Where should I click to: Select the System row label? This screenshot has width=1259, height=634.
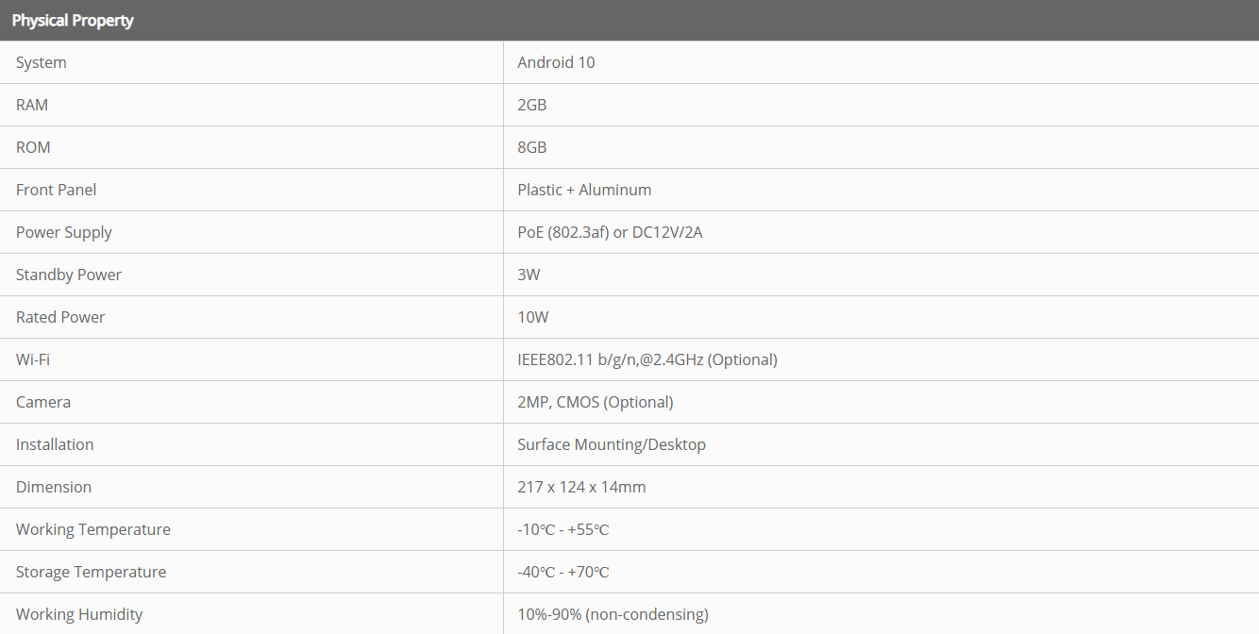pos(42,62)
